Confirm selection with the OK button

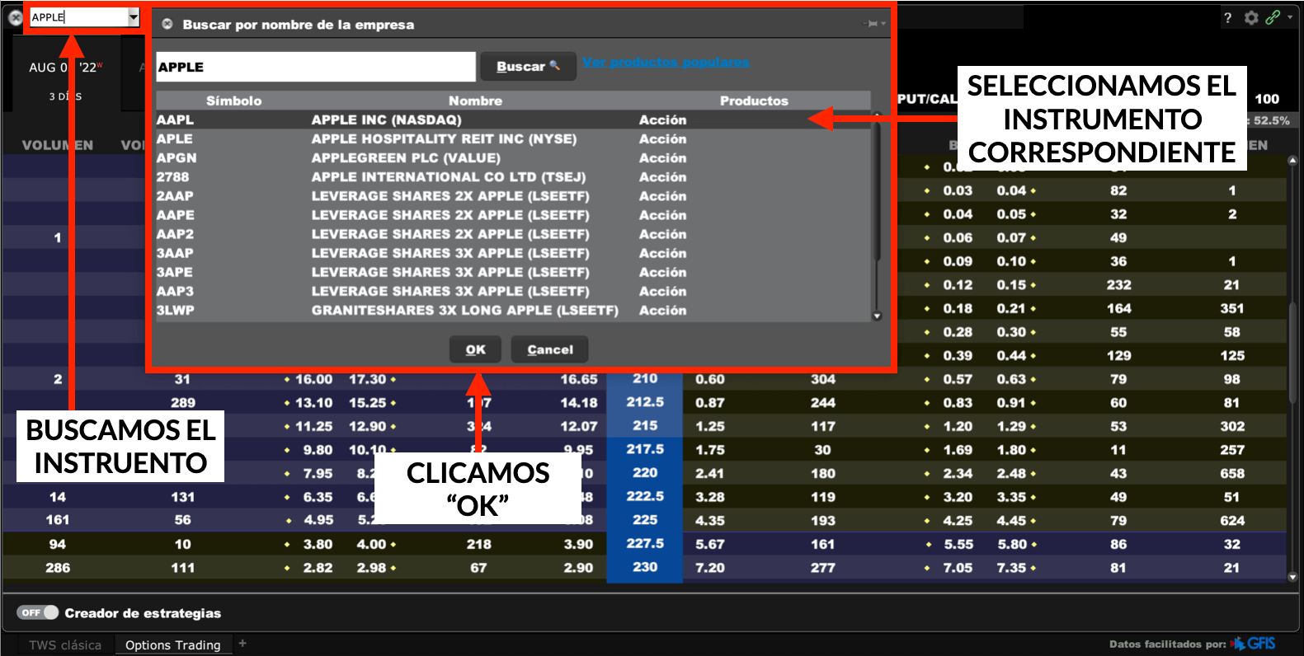click(x=475, y=349)
